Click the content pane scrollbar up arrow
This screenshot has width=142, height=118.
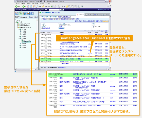[x=110, y=17]
